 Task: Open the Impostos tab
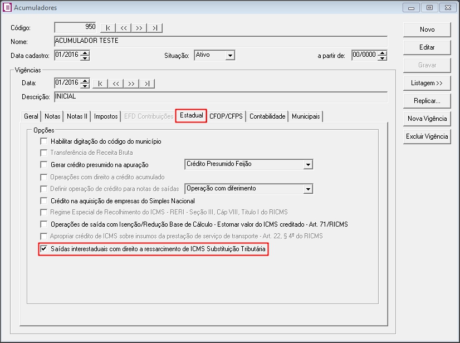pyautogui.click(x=106, y=116)
